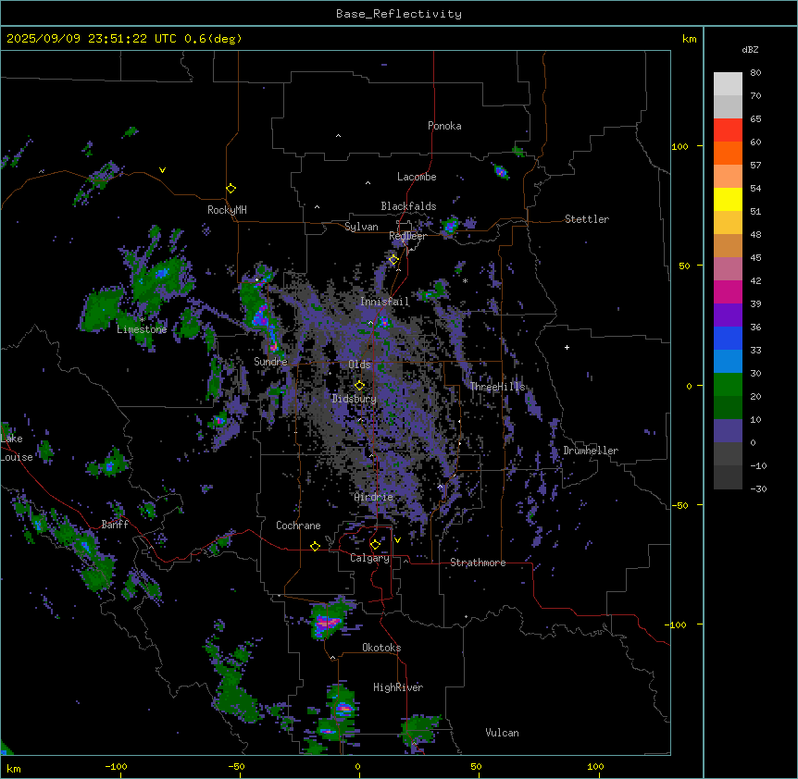This screenshot has width=798, height=779.
Task: Select the yellow 54-51 dBZ legend swatch
Action: coord(728,199)
